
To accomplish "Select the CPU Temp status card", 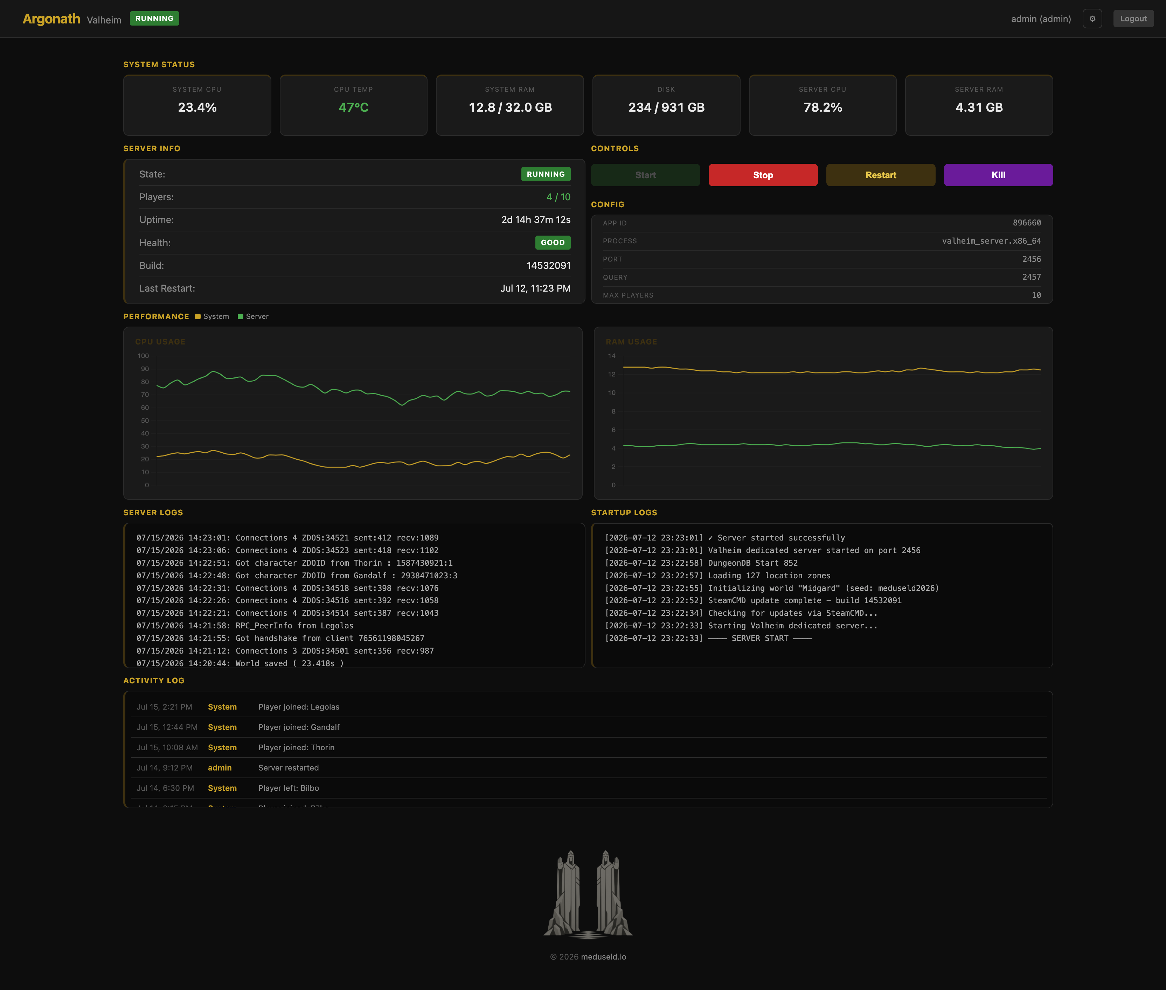I will pos(353,105).
